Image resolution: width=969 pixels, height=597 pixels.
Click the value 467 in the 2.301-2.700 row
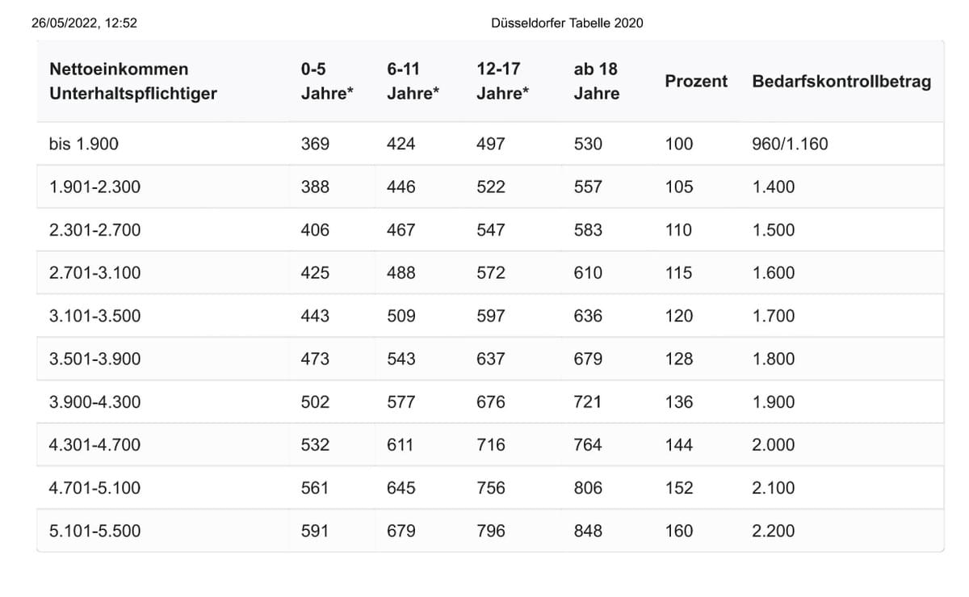click(x=401, y=230)
